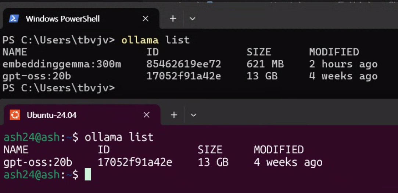398x193 pixels.
Task: Click the 'ollama list' command in PowerShell
Action: pyautogui.click(x=155, y=40)
